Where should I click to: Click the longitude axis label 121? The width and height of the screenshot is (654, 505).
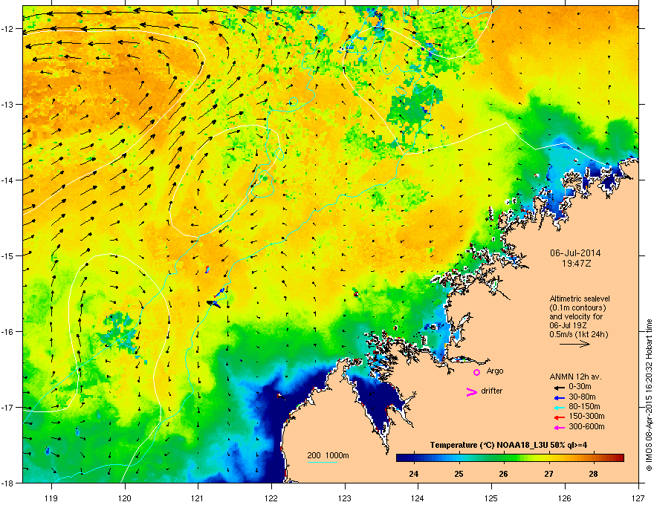(x=198, y=498)
